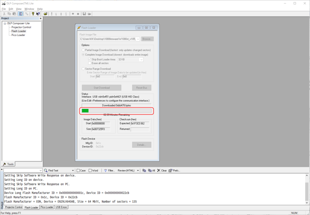Click the round record dot toolbar icon
This screenshot has width=310, height=215.
(x=73, y=14)
